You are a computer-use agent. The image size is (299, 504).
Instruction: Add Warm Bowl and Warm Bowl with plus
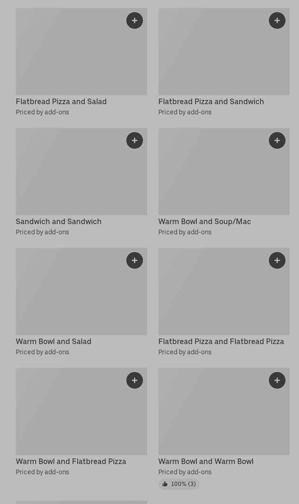click(x=277, y=380)
